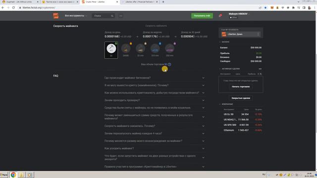Expand FAQ 'Зачем проходить проверку?'
This screenshot has height=178, width=317.
pos(155,100)
